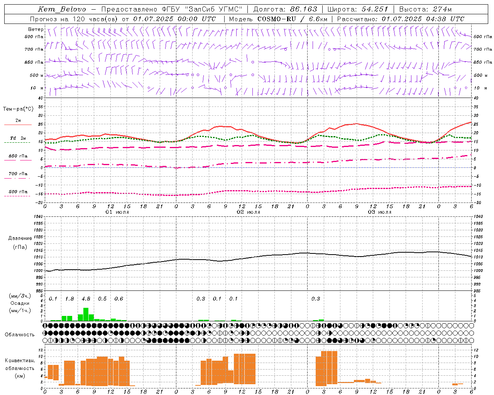Image resolution: width=494 pixels, height=395 pixels.
Task: Select the model label COSMO-RU / 6.6км
Action: (292, 19)
